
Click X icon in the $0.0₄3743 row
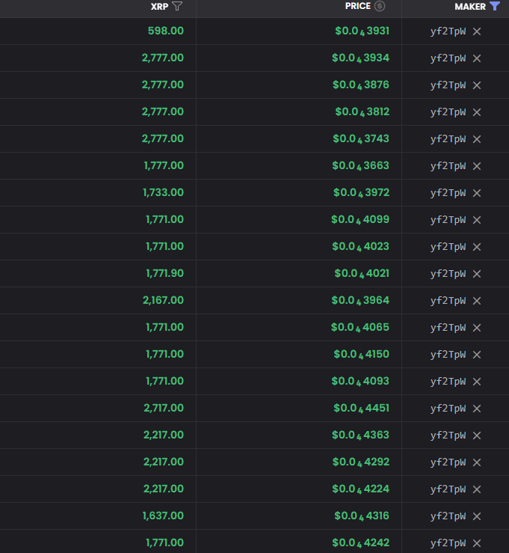(477, 139)
